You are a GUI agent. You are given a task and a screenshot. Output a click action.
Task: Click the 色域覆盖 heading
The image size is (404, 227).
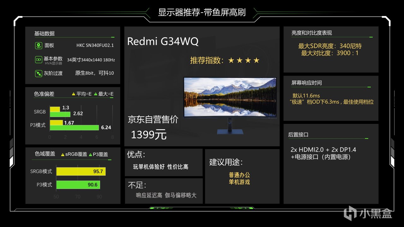(45, 154)
